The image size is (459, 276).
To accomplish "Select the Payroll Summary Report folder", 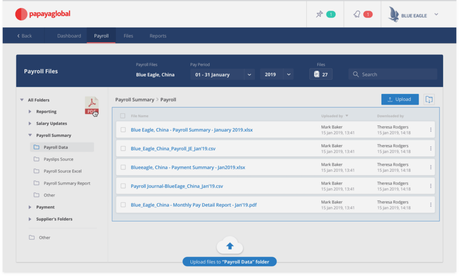I will coord(67,183).
